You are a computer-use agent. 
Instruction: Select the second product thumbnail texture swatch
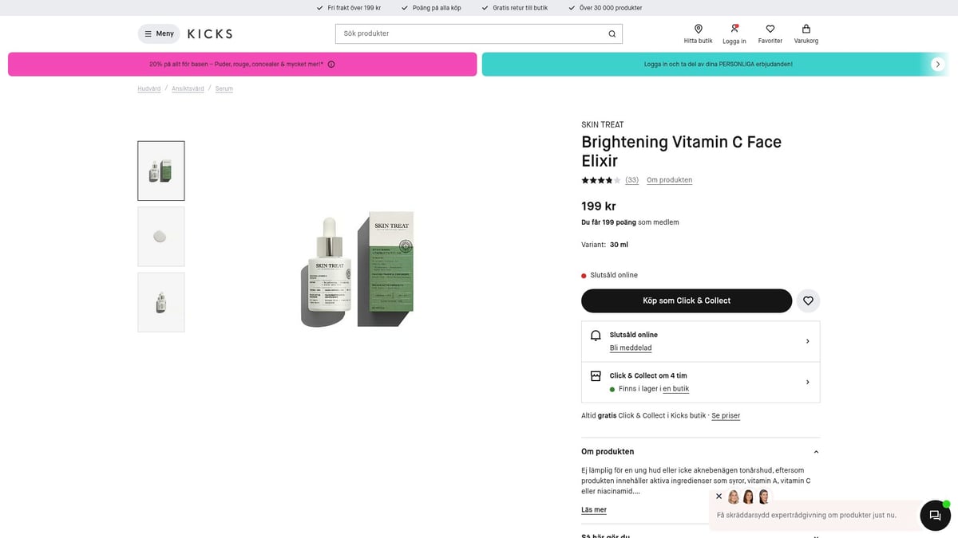pos(161,237)
